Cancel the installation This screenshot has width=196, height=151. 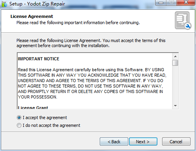176,142
